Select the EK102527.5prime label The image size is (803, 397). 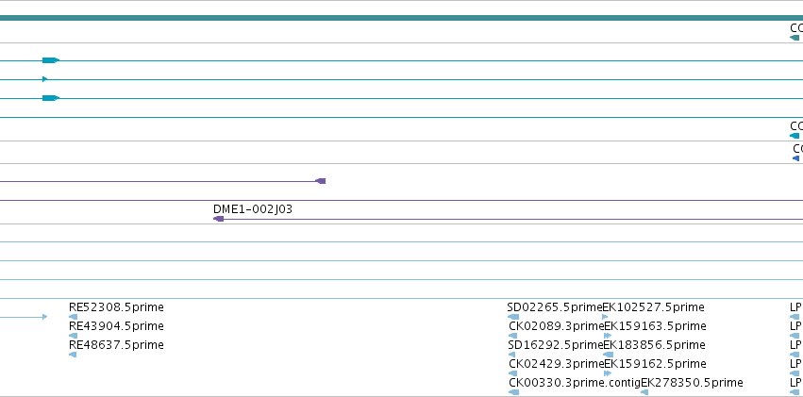[x=654, y=307]
